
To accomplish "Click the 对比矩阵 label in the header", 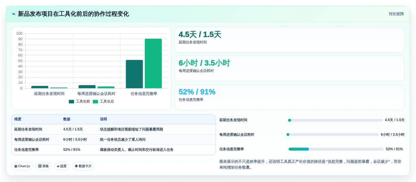I will (396, 14).
